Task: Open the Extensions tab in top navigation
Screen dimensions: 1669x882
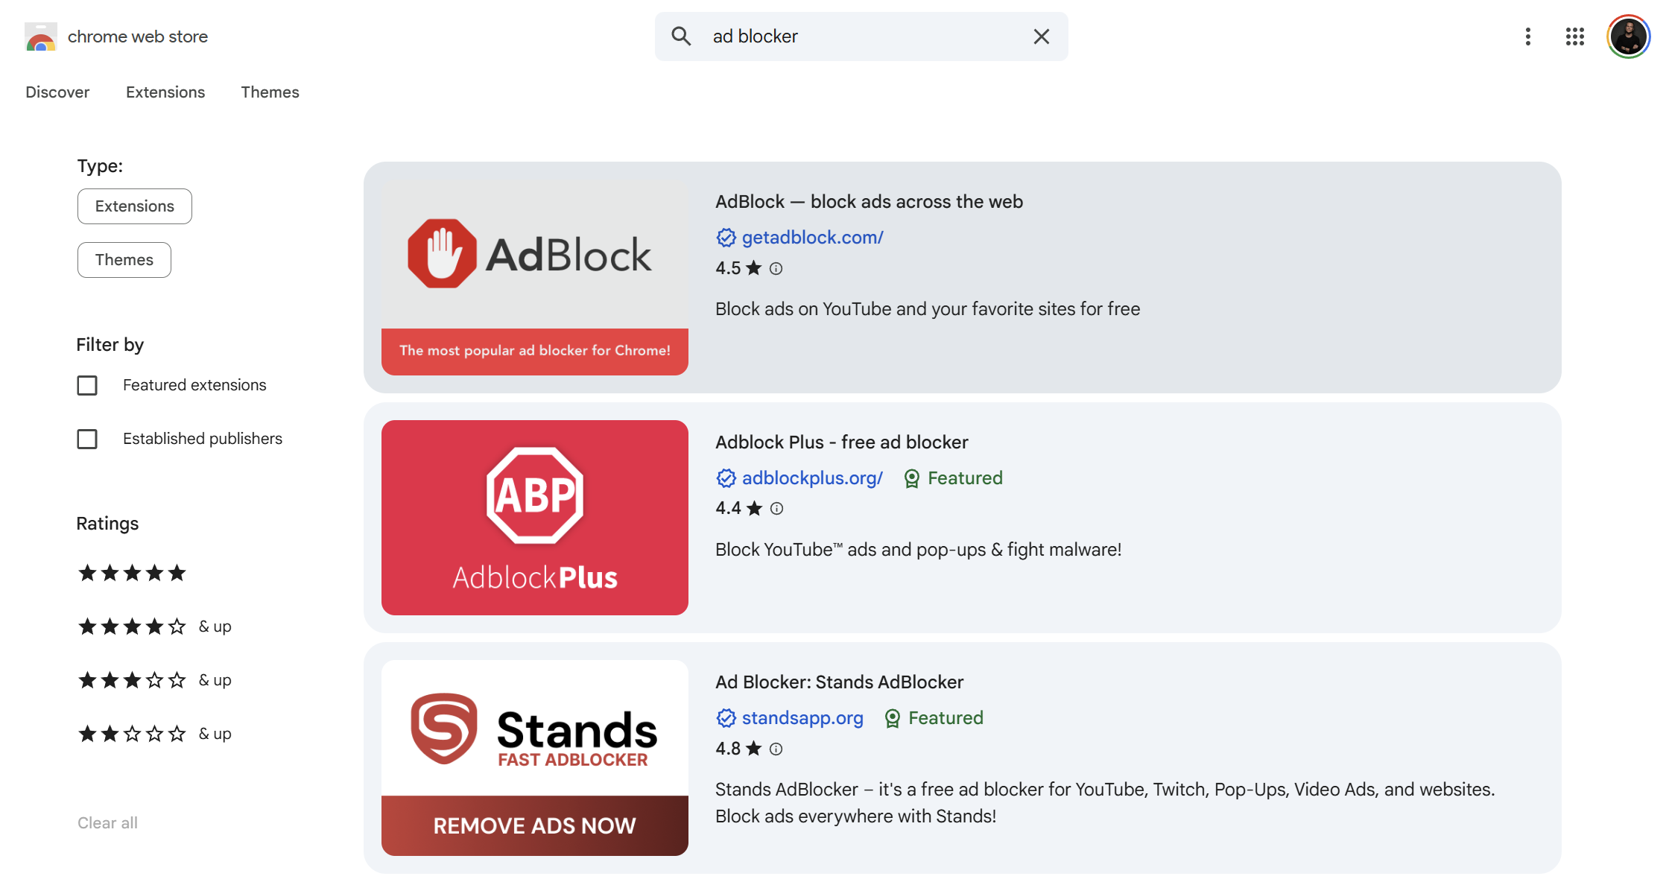Action: pyautogui.click(x=165, y=92)
